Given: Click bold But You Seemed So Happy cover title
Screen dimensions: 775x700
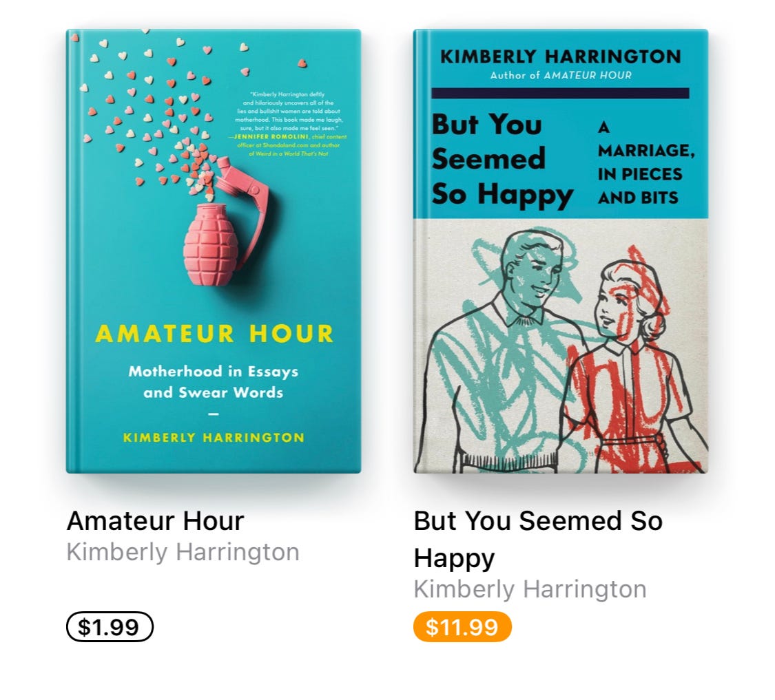Looking at the screenshot, I should (x=502, y=159).
